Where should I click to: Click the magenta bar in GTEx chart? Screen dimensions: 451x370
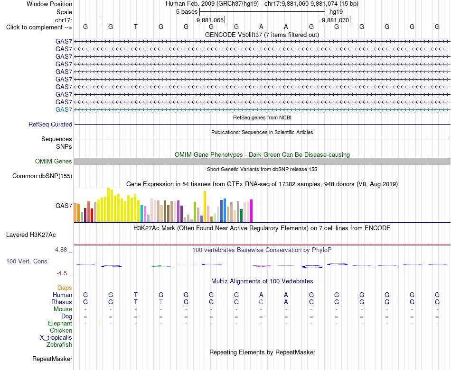tap(252, 211)
